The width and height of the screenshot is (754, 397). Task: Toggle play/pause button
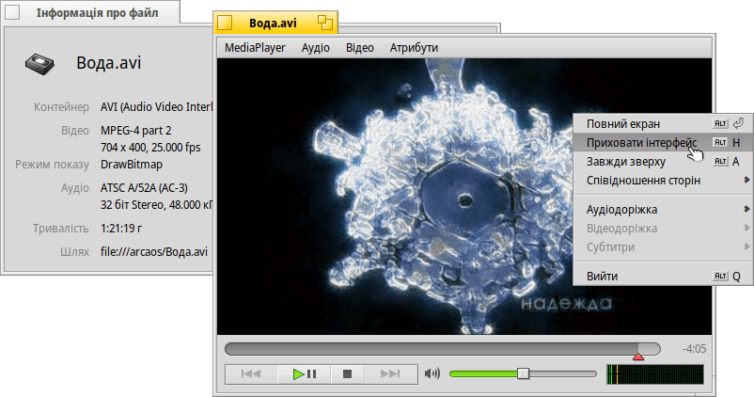[x=305, y=373]
